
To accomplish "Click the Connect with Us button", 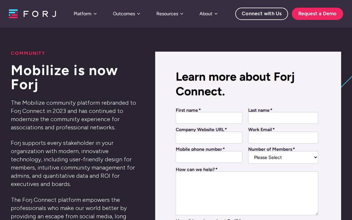I will (262, 14).
